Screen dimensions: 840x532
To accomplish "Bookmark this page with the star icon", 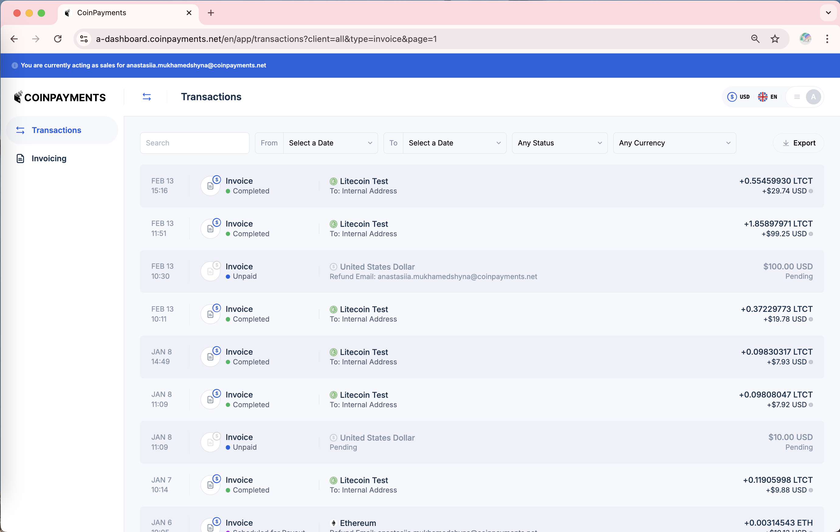I will (x=775, y=39).
